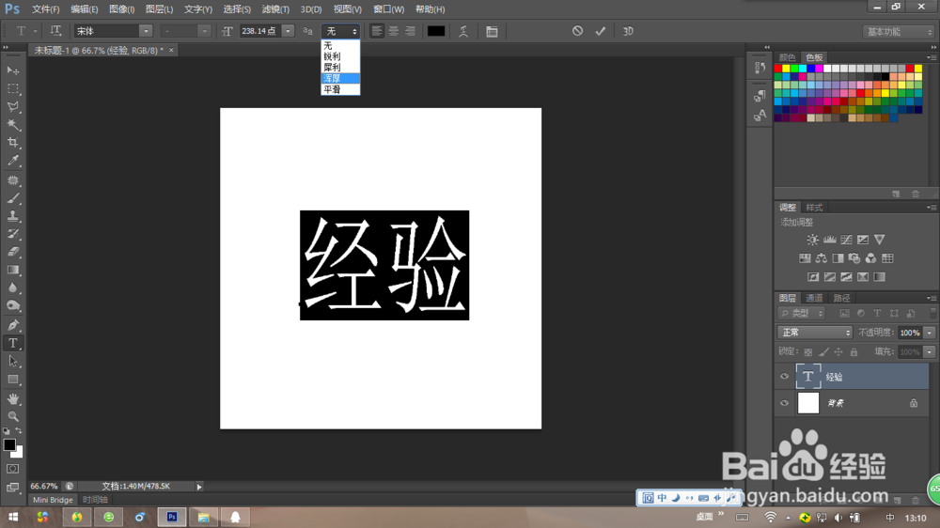Click the text color swatch in options bar
940x528 pixels.
tap(436, 31)
